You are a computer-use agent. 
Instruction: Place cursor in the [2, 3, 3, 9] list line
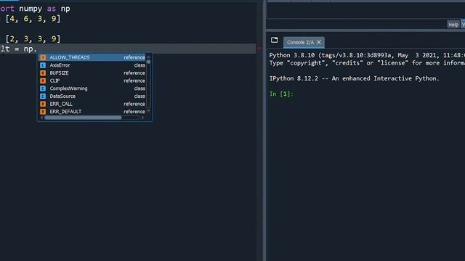click(33, 38)
